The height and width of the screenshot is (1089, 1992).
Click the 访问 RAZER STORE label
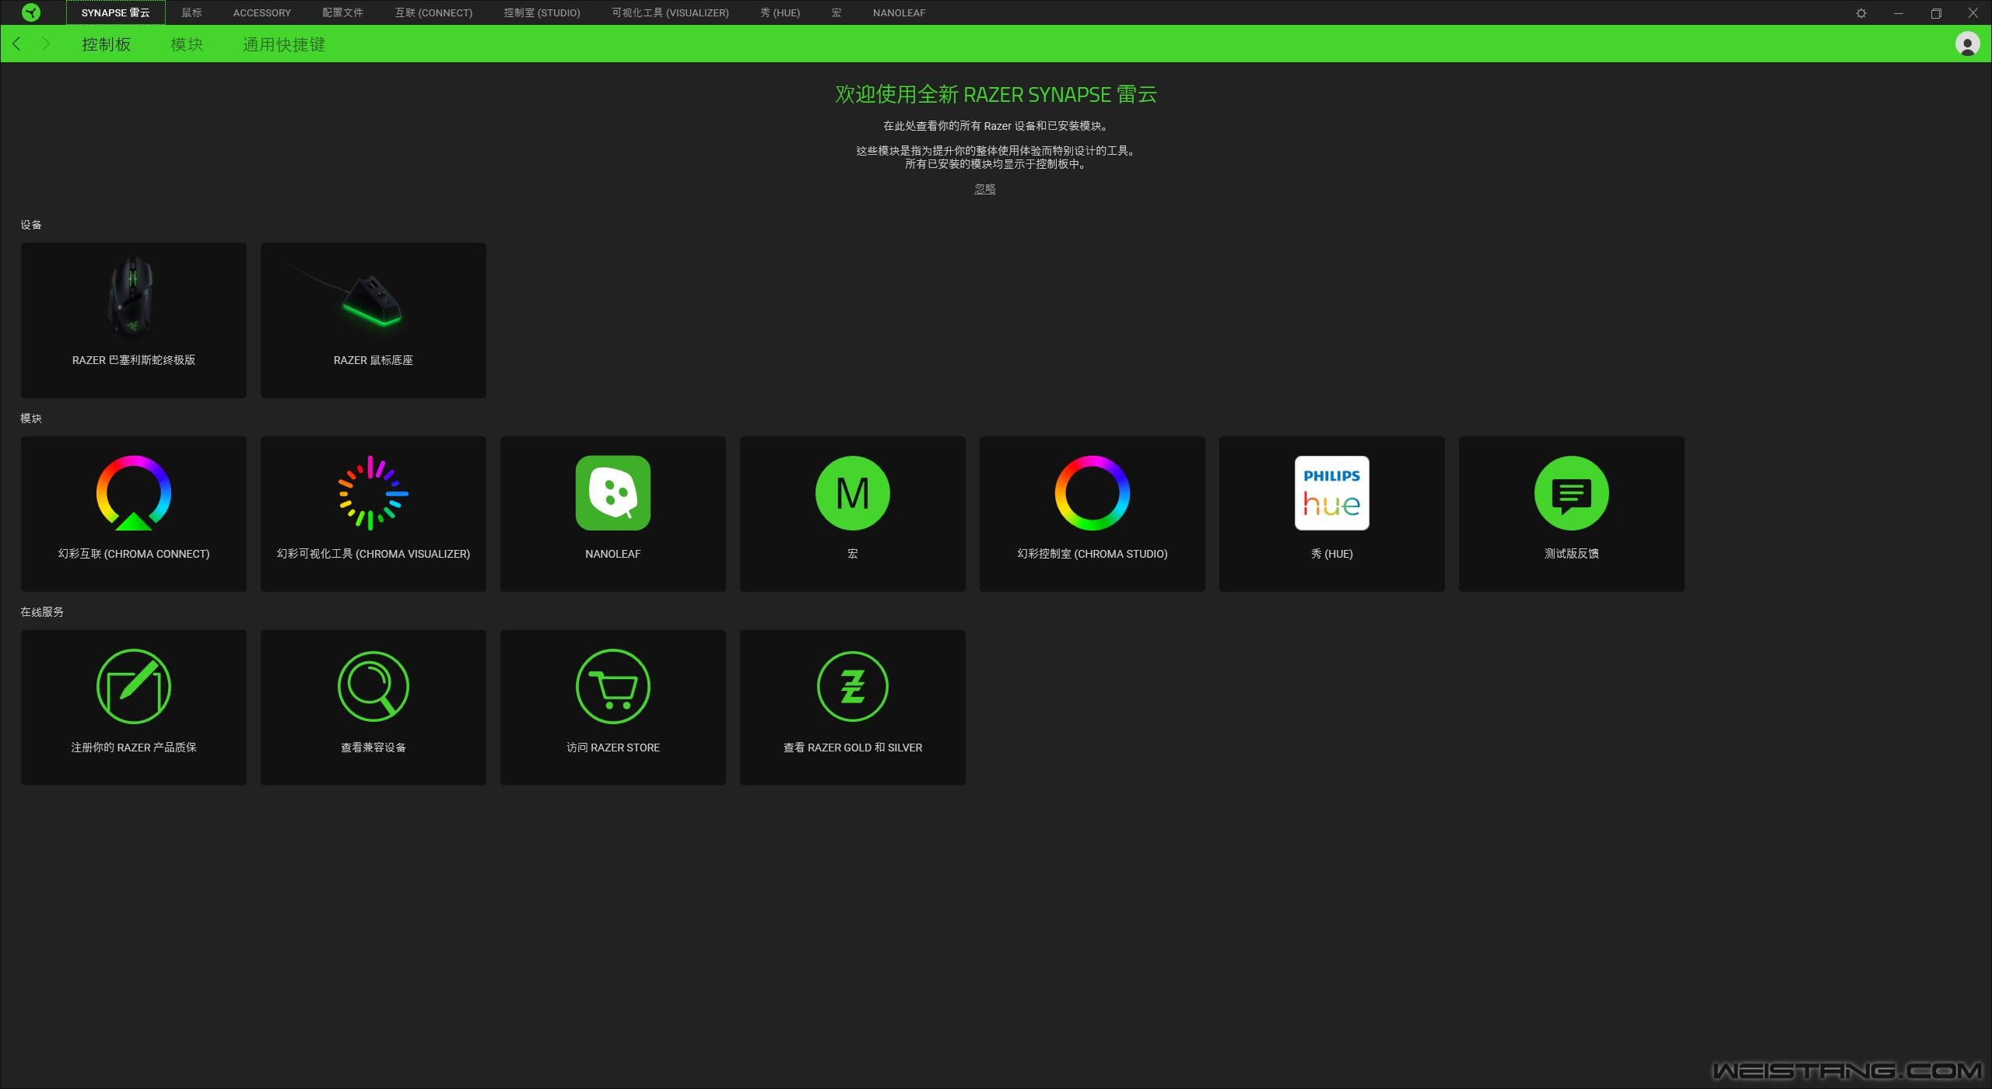coord(613,748)
